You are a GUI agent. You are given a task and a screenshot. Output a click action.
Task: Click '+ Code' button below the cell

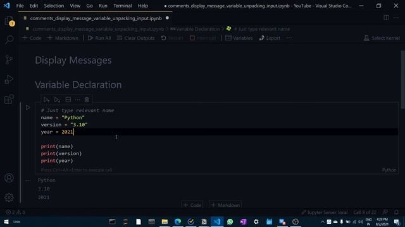(x=192, y=205)
